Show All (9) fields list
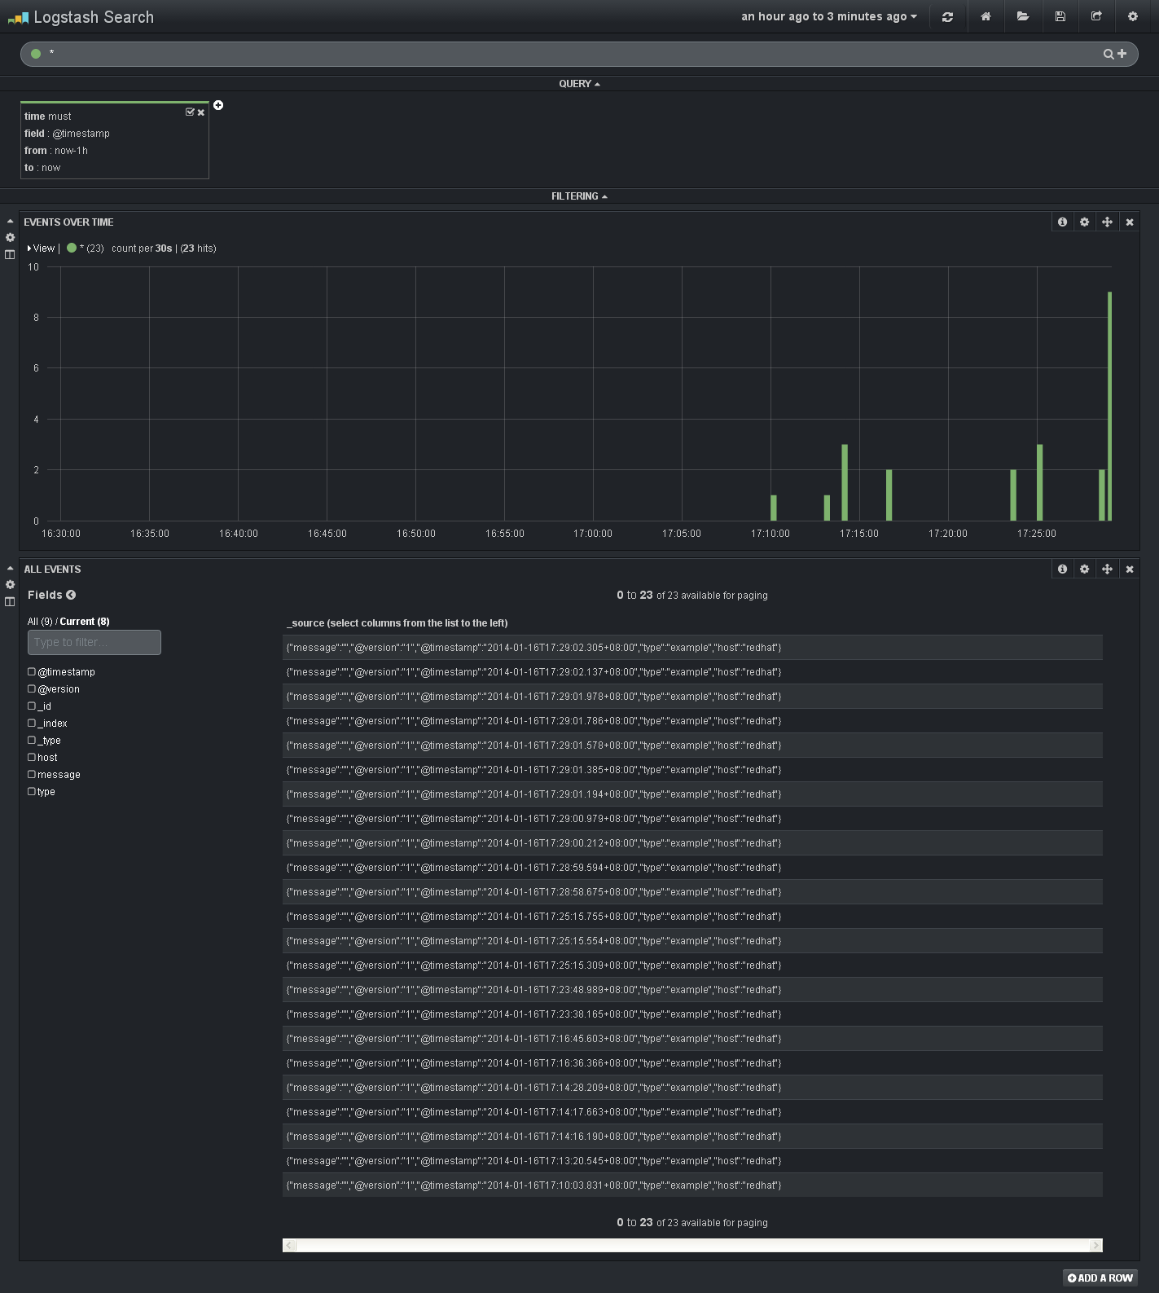 point(40,622)
